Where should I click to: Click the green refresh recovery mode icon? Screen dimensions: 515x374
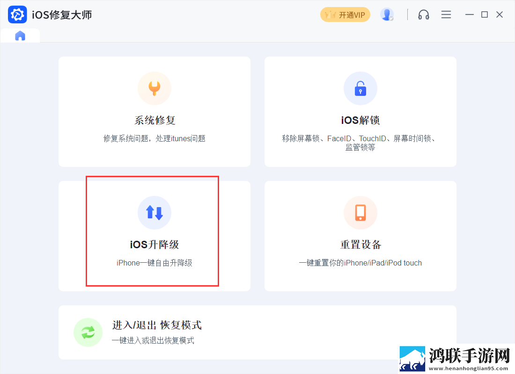pos(88,332)
